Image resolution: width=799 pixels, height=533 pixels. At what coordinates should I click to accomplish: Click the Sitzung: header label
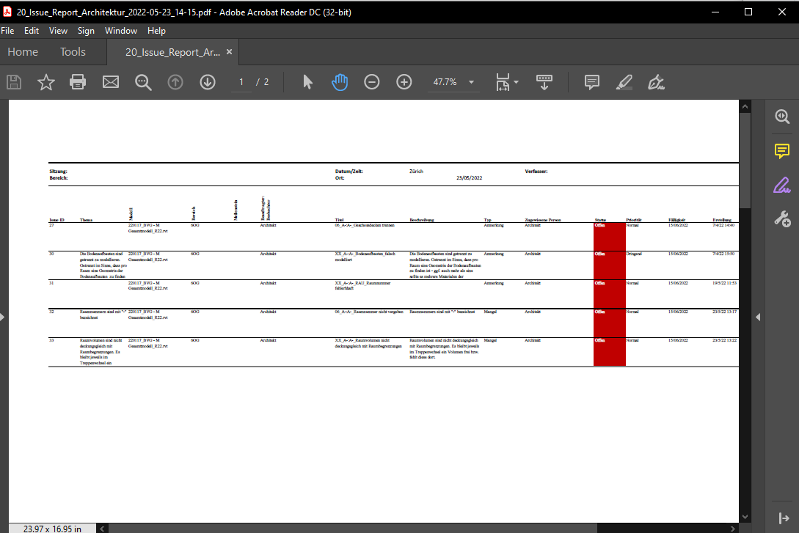click(58, 172)
